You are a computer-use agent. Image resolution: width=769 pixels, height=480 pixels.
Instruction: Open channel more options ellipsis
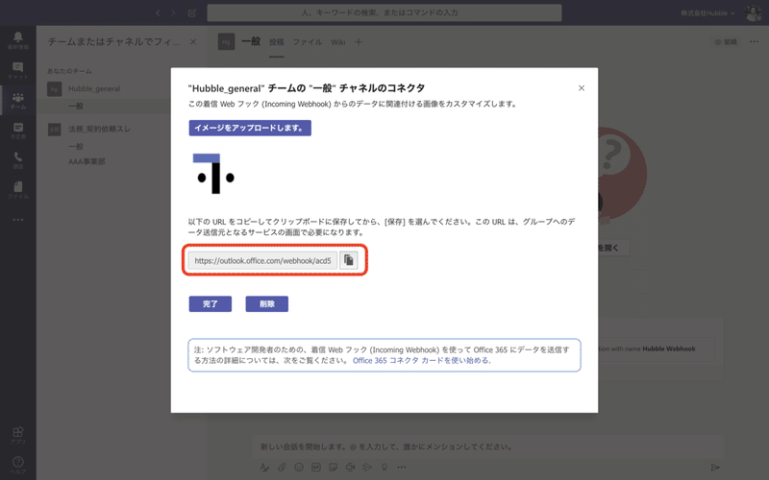pyautogui.click(x=754, y=42)
